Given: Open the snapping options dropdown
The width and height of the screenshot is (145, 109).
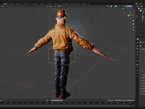Looking at the screenshot, I should (62, 6).
